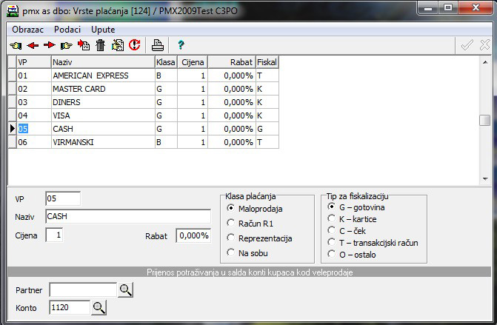Image resolution: width=497 pixels, height=325 pixels.
Task: Click the Cijena column header
Action: [193, 62]
